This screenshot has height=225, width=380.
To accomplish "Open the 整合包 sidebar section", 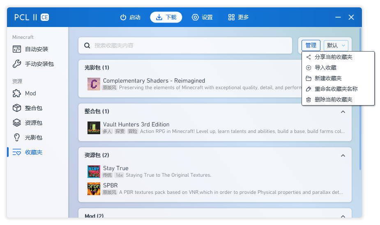I will [33, 108].
